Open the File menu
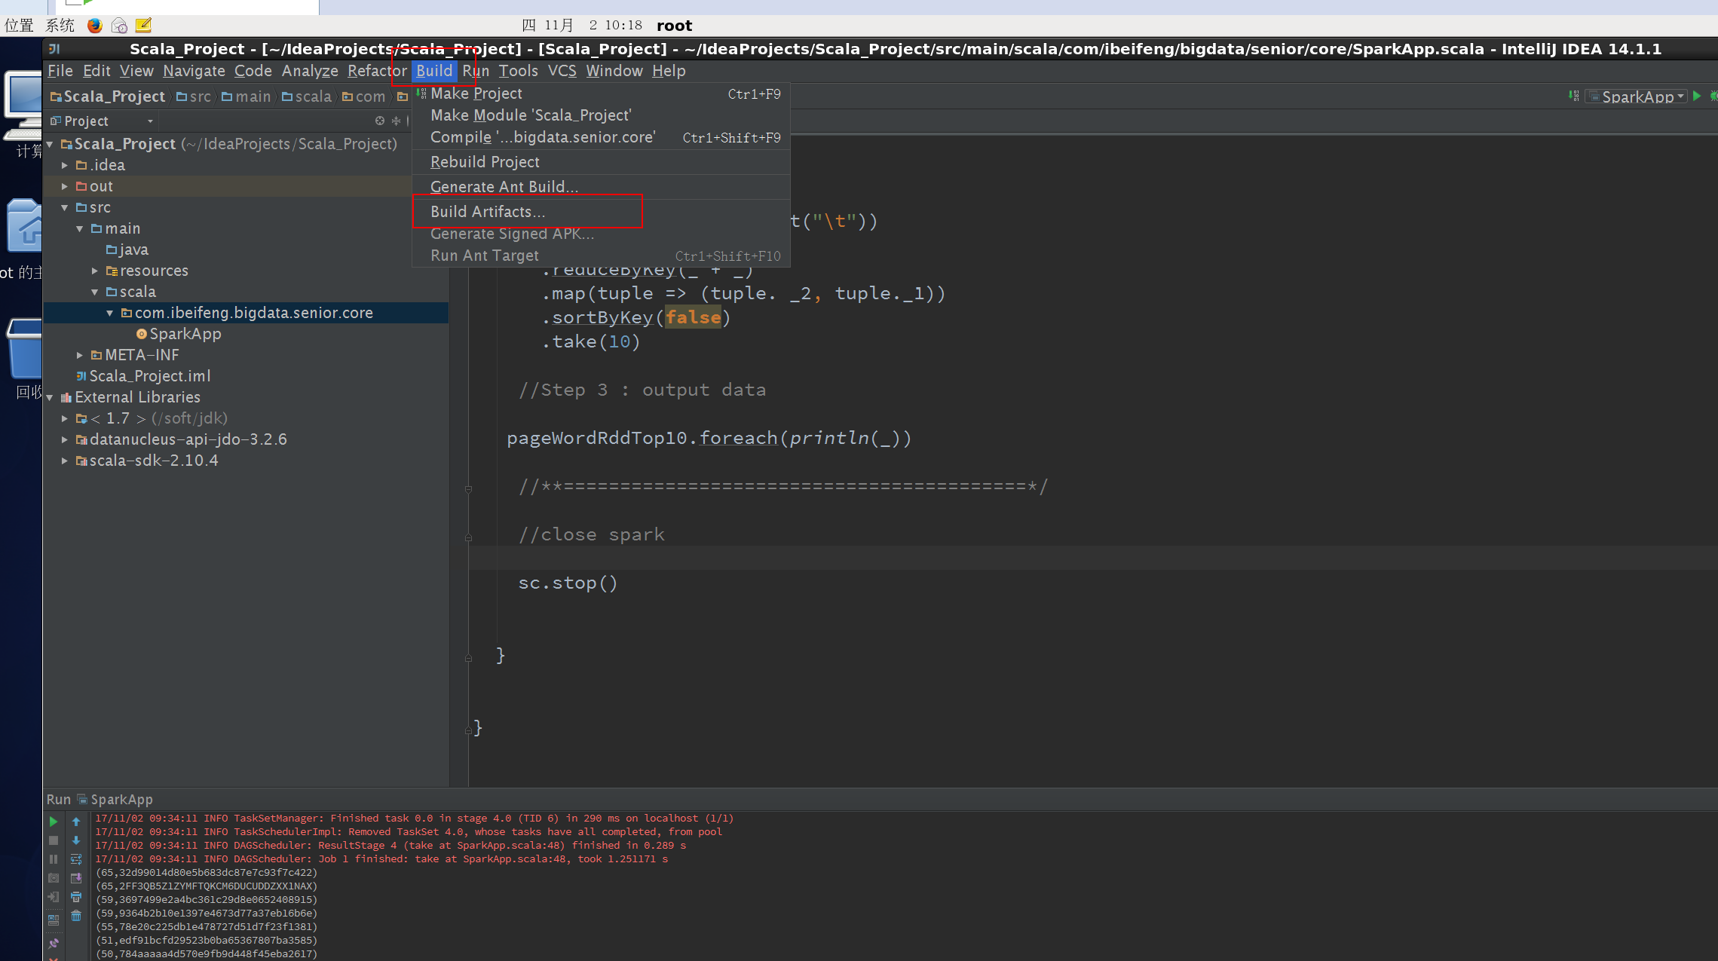 [x=60, y=71]
